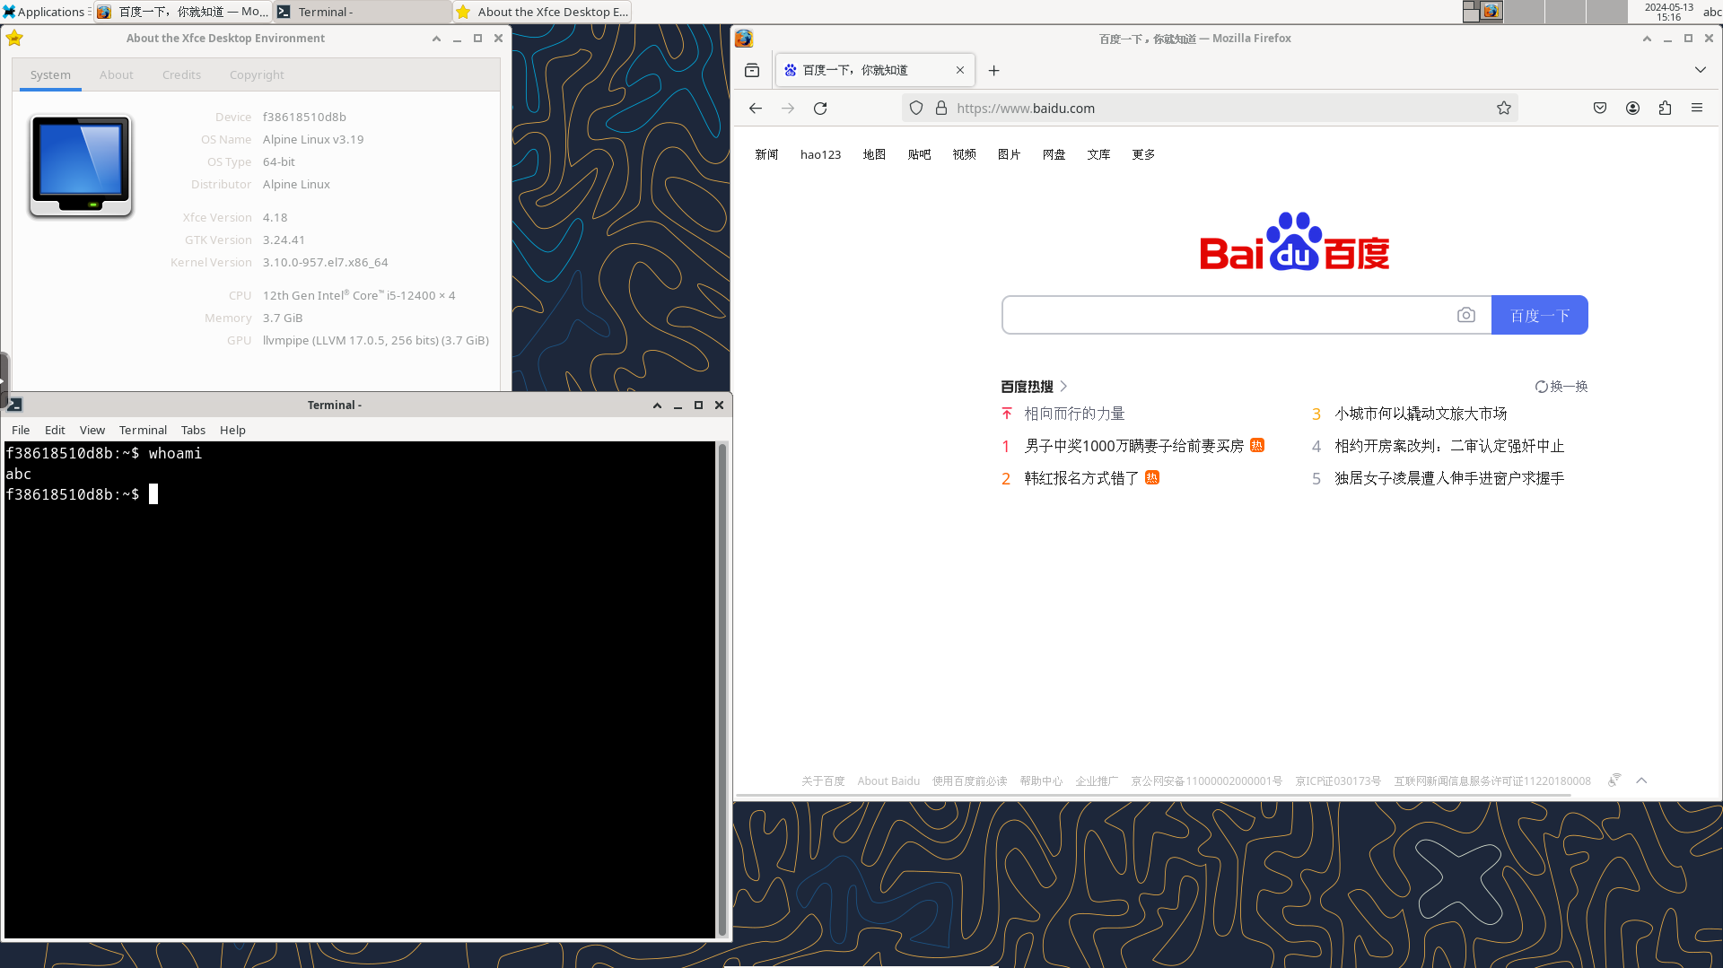Open the hao123 link
This screenshot has width=1723, height=968.
(820, 154)
